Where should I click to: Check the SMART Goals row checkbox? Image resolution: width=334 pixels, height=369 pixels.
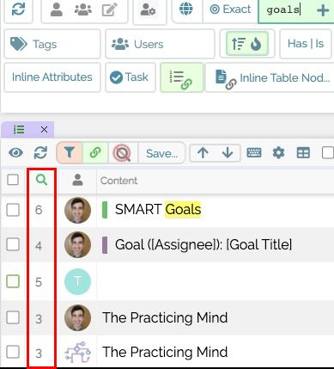(x=13, y=210)
